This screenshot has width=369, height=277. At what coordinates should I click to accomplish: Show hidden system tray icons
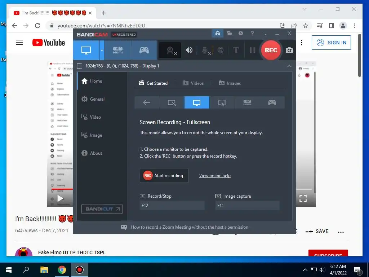click(305, 270)
